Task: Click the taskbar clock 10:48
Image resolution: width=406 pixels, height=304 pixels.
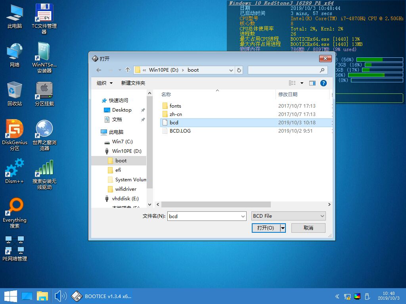Action: point(389,296)
